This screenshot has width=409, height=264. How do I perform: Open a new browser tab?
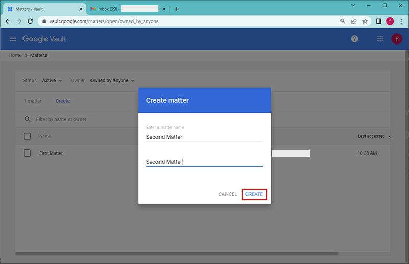coord(177,9)
